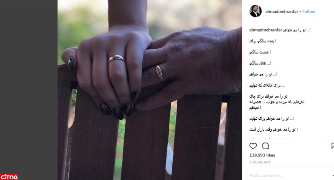The width and height of the screenshot is (334, 180).
Task: Click ahmadmehranfar username in the caption
Action: (x=266, y=30)
